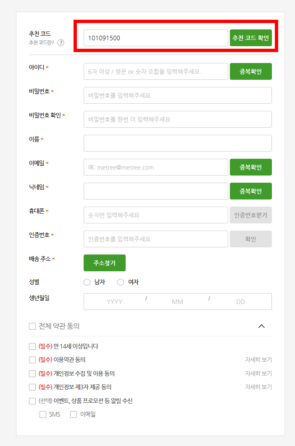
Task: Enable the SMS notification checkbox
Action: 42,414
